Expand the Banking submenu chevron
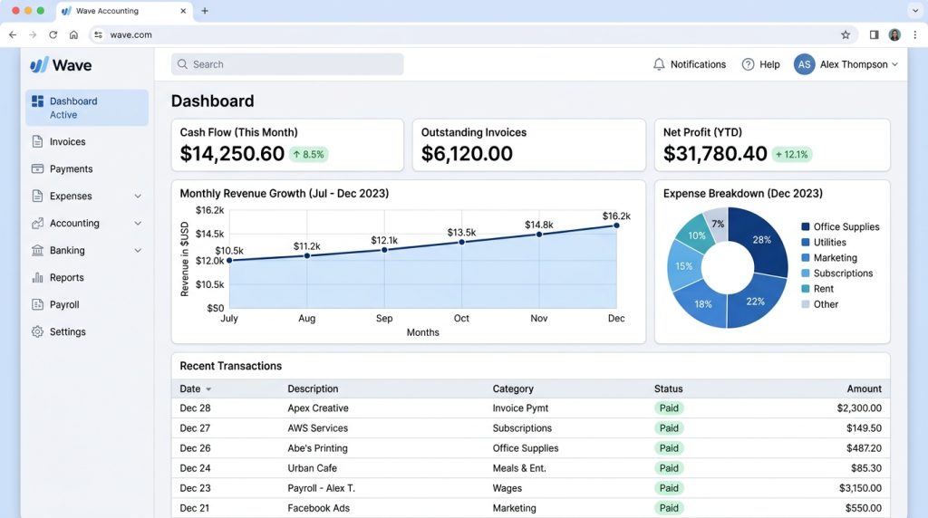 point(138,251)
